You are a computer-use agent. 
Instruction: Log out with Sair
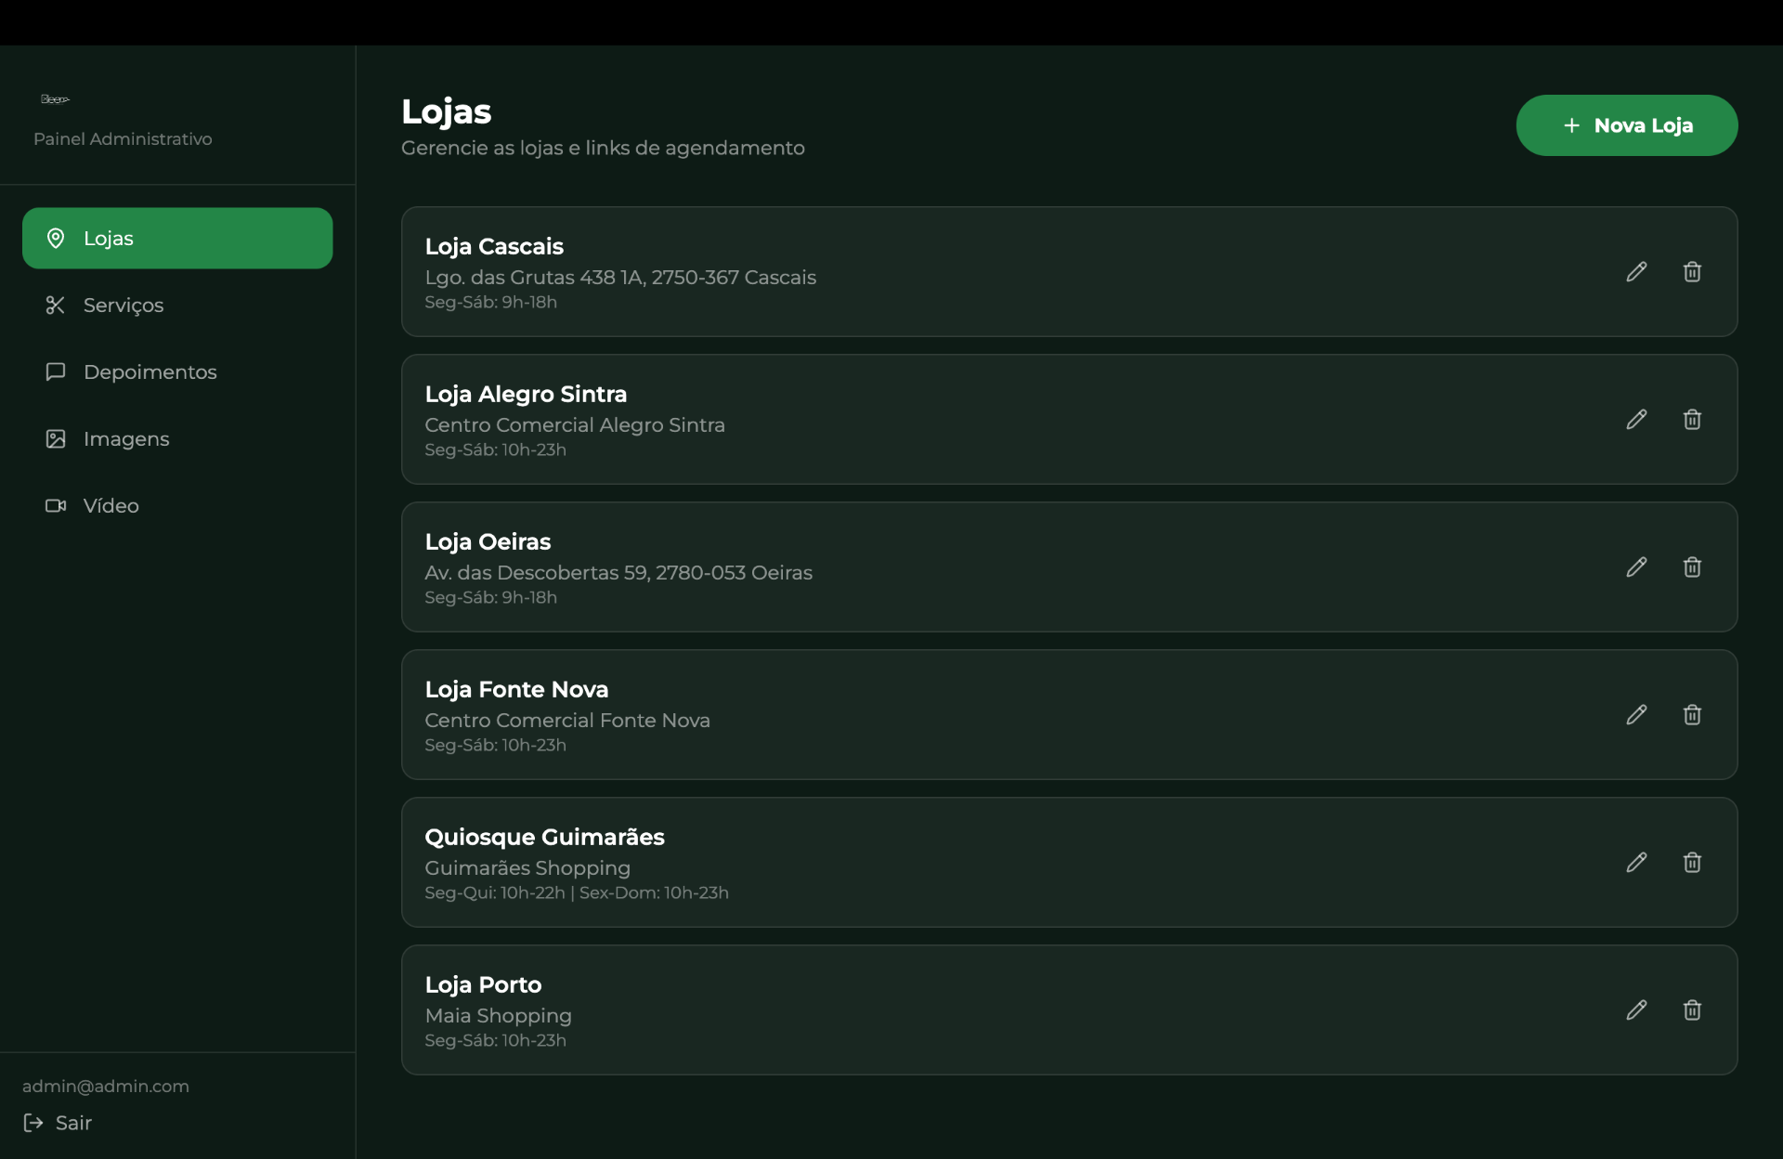point(58,1123)
